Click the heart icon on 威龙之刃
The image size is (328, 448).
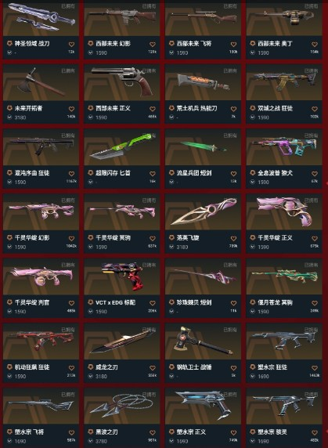click(x=153, y=368)
